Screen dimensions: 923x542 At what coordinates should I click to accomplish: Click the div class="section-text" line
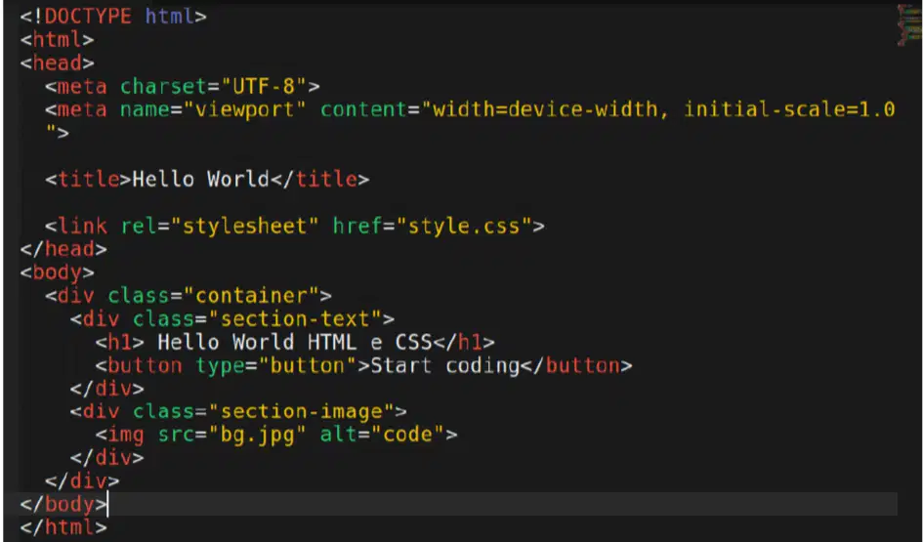click(231, 319)
